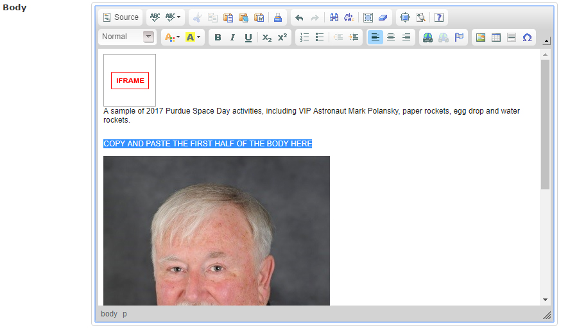Insert a link with the globe icon
Viewport: 561px width, 328px height.
427,37
